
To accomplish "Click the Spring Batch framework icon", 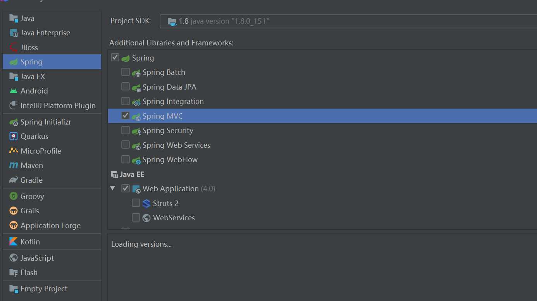I will pyautogui.click(x=136, y=73).
